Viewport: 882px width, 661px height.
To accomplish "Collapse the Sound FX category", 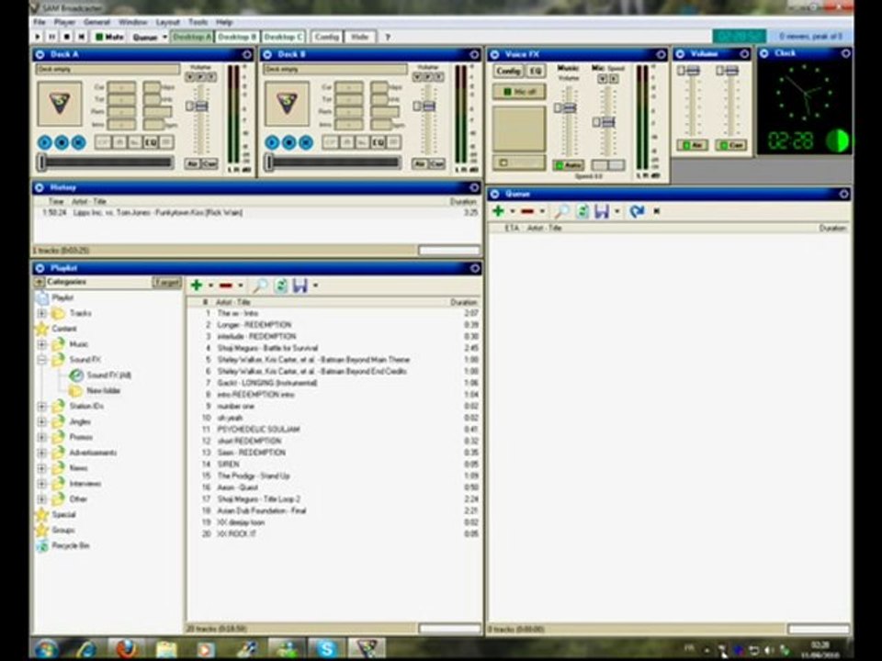I will [x=42, y=360].
